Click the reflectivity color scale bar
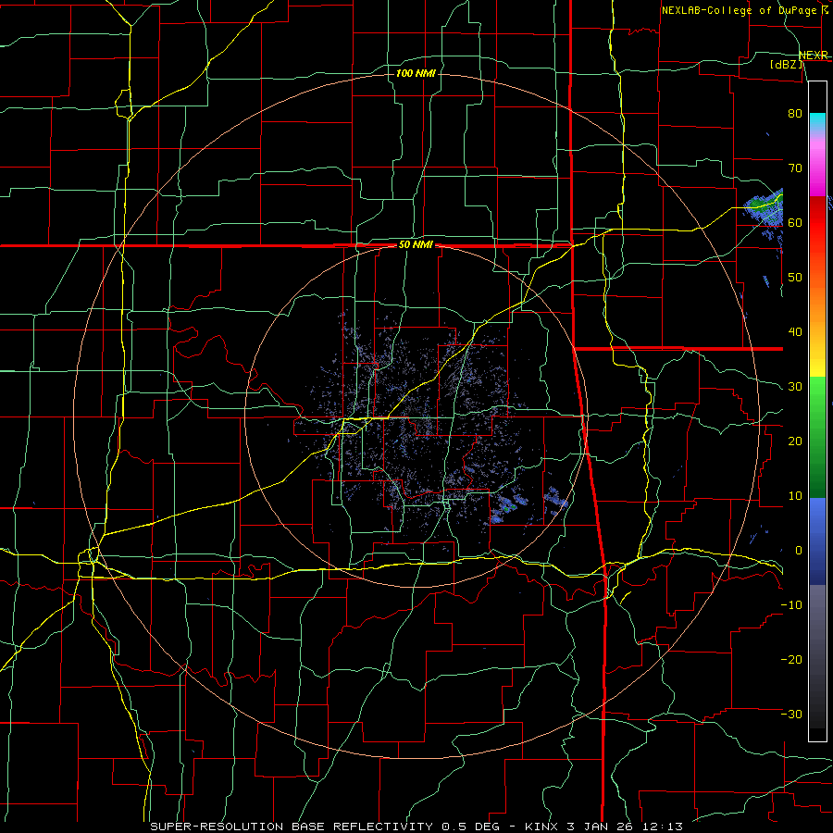The width and height of the screenshot is (833, 833). (x=817, y=411)
